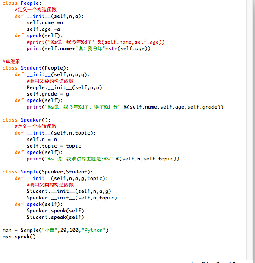Click the "man = Sample(...)" instantiation line
Screen dimensions: 255x263
click(x=55, y=230)
